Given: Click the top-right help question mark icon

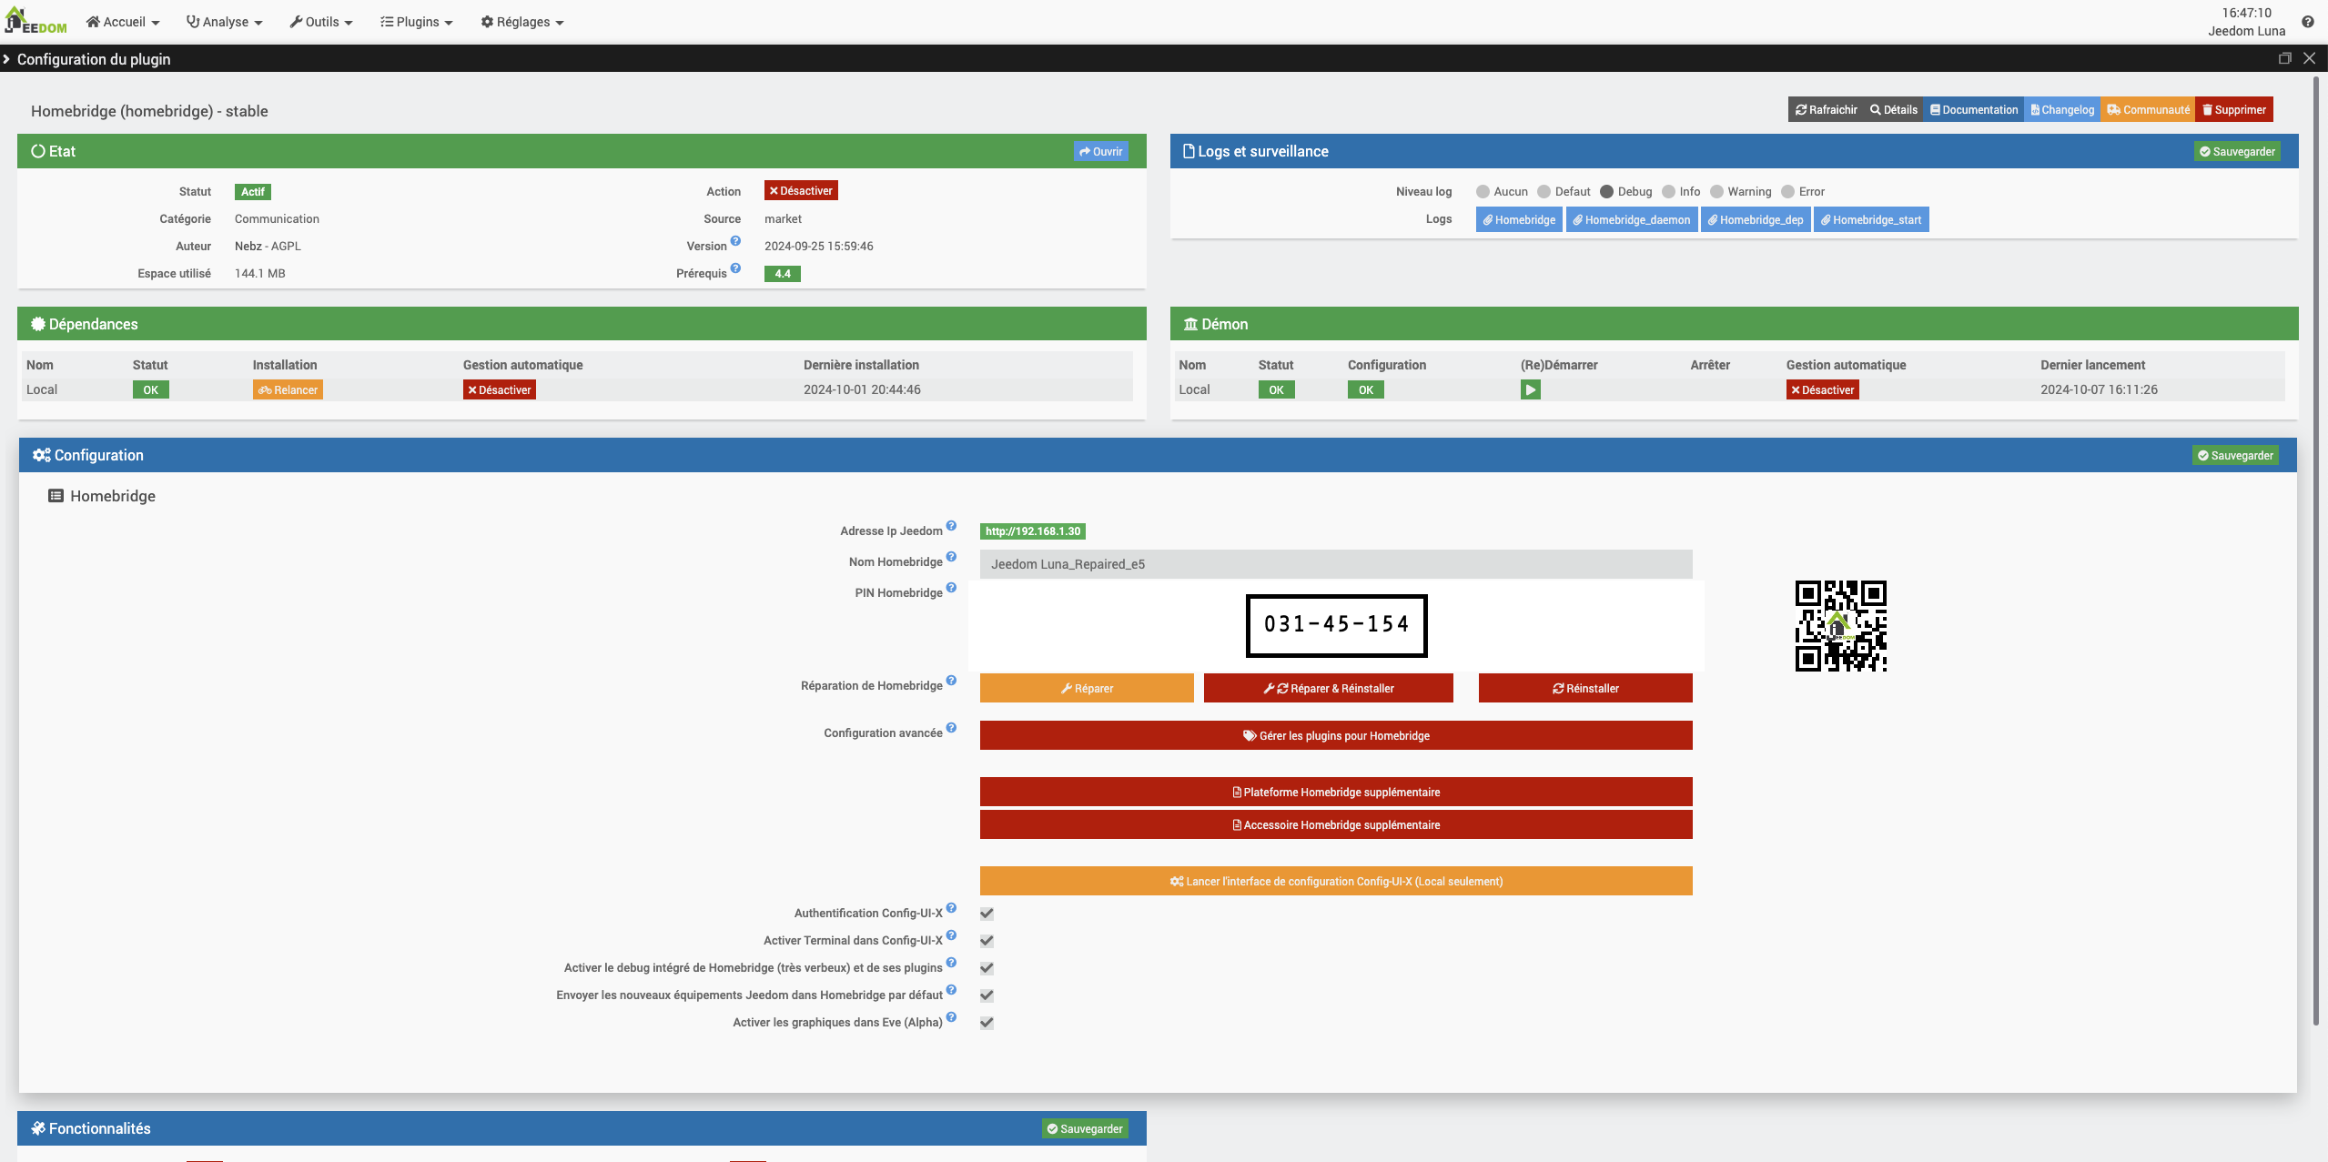Looking at the screenshot, I should pos(2307,22).
